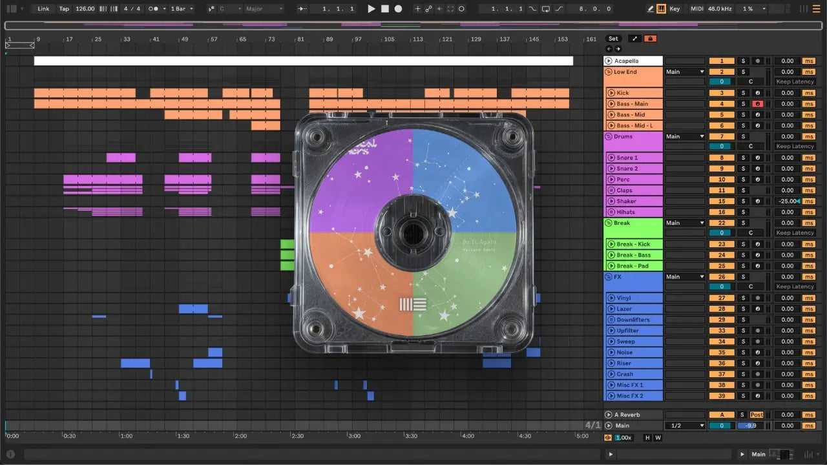Collapse the Low End group track
827x465 pixels.
609,72
